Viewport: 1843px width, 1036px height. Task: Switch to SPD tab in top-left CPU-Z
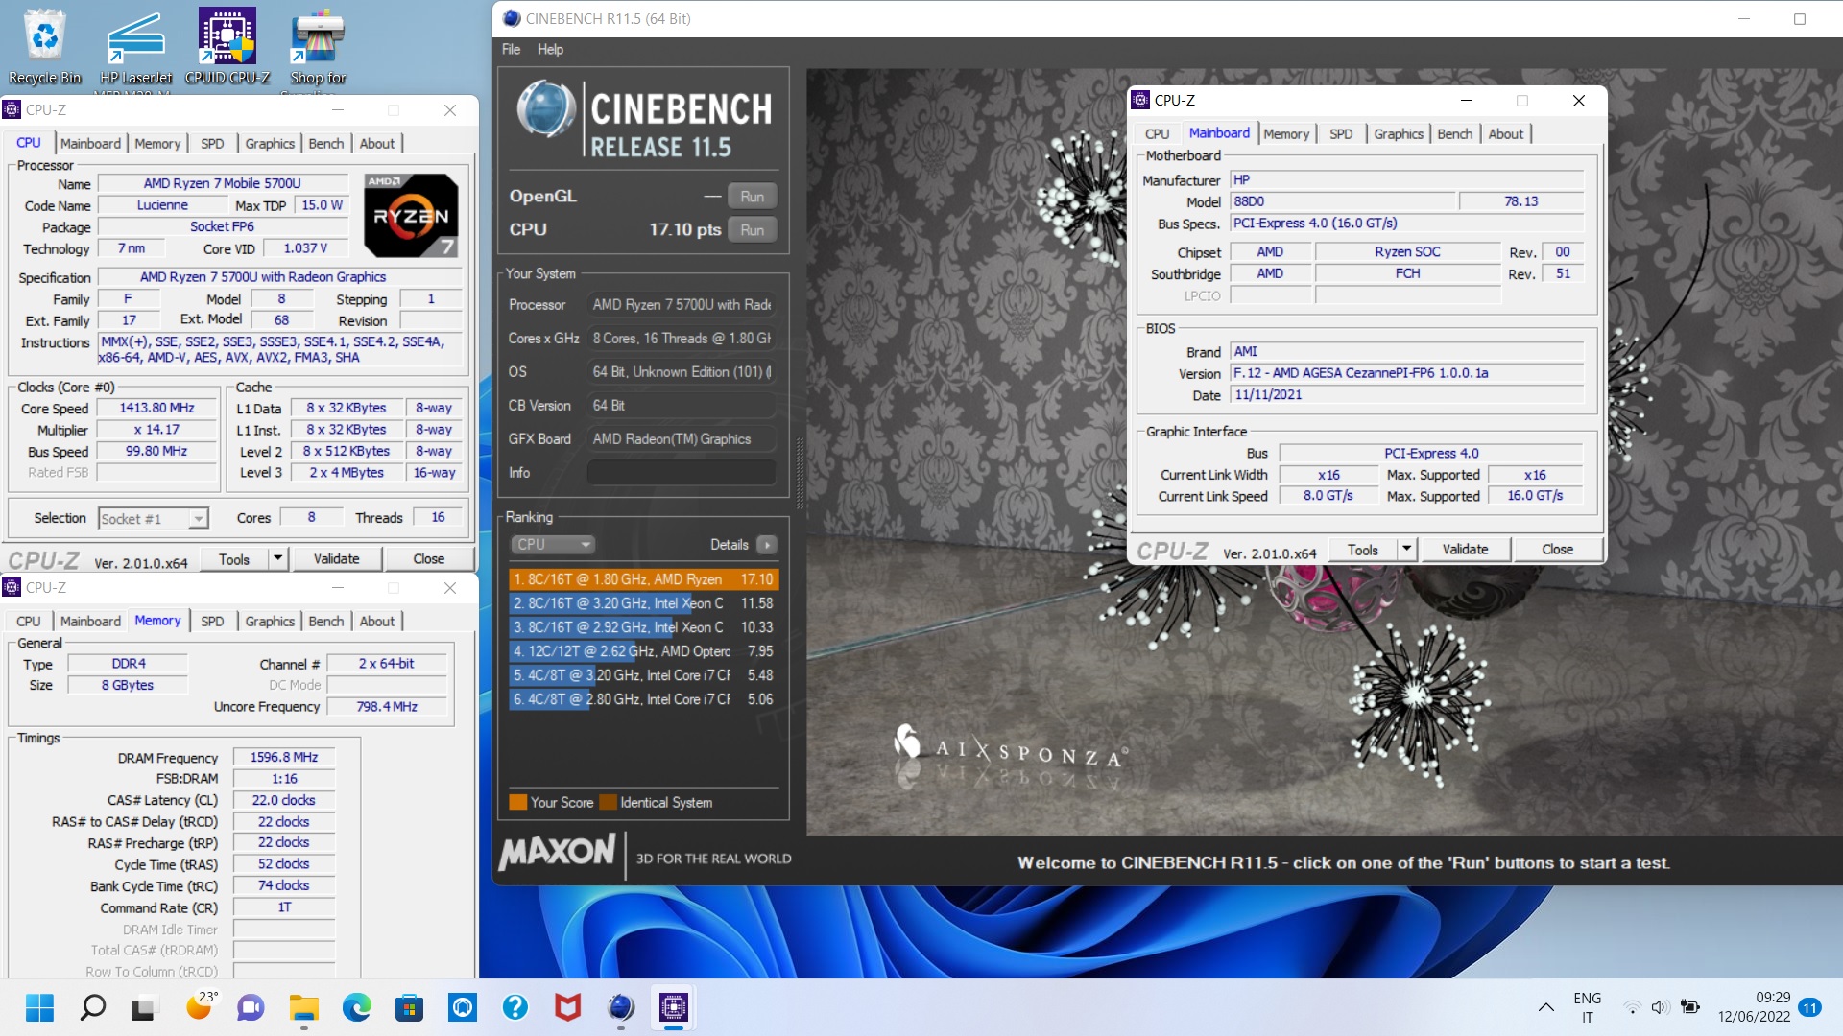pyautogui.click(x=212, y=143)
